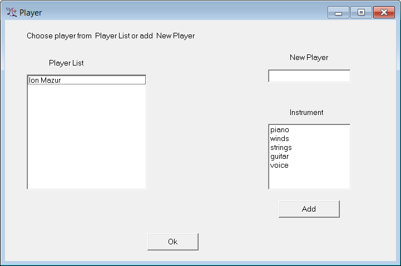Click the "New Player" label above the field
This screenshot has height=266, width=401.
pyautogui.click(x=309, y=58)
